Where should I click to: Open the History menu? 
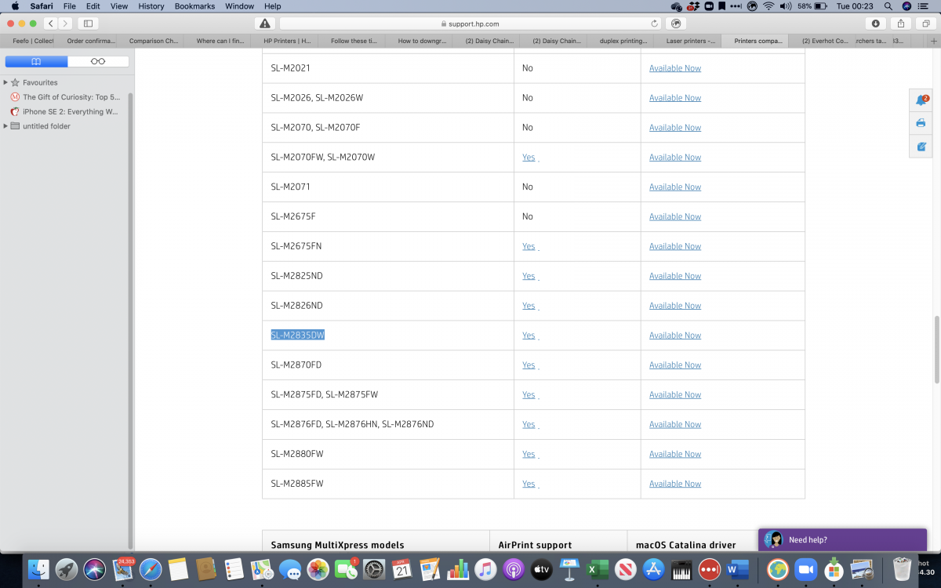click(151, 5)
